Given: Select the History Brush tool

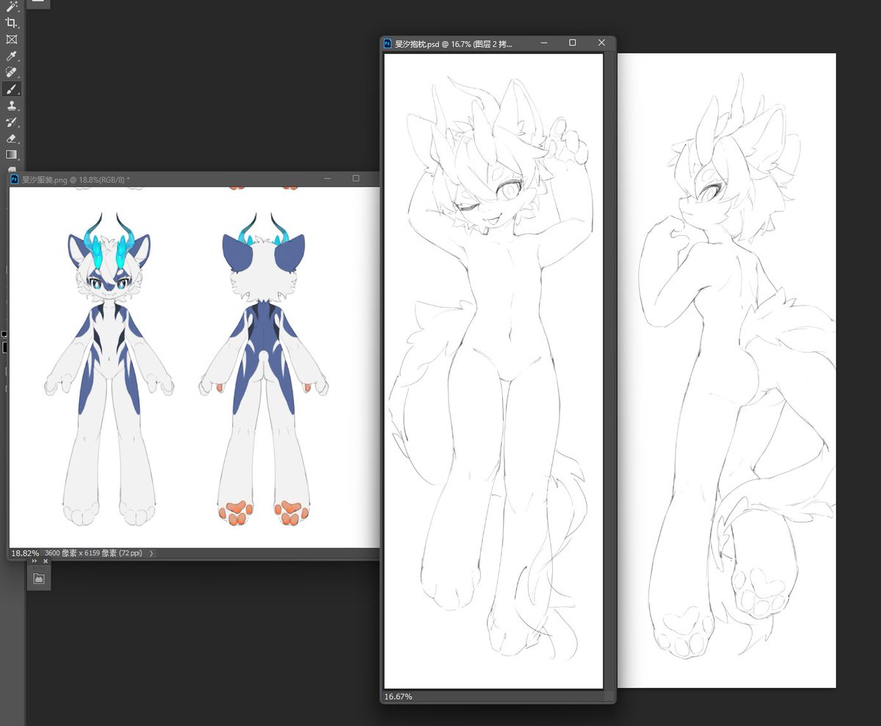Looking at the screenshot, I should [x=12, y=122].
